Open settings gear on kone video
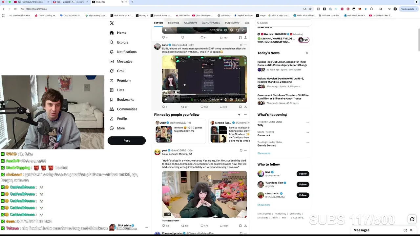This screenshot has width=420, height=236. coord(231,100)
